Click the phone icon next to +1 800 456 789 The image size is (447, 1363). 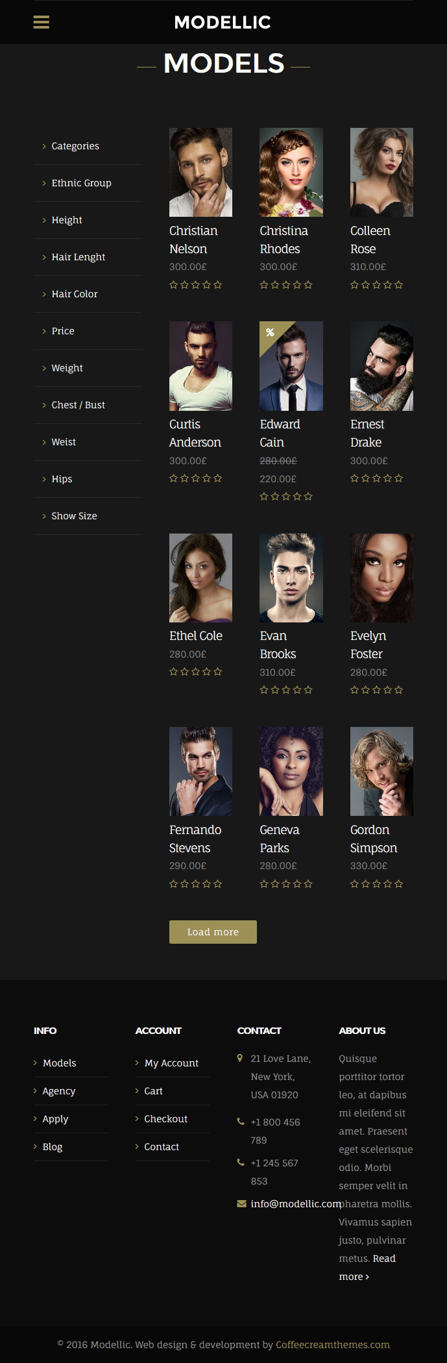(241, 1121)
